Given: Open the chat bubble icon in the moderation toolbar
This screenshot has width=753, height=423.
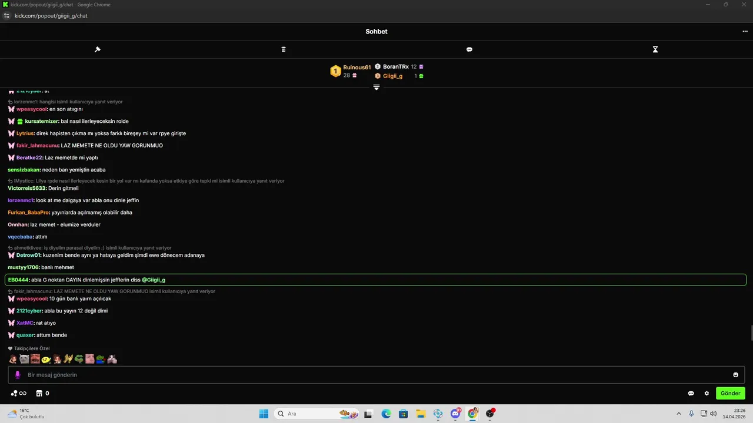Looking at the screenshot, I should [469, 49].
